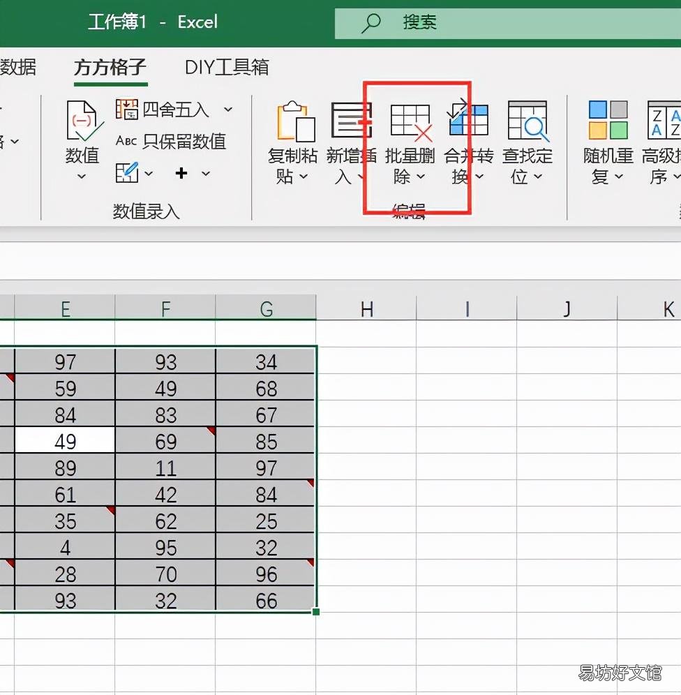Image resolution: width=681 pixels, height=695 pixels.
Task: Select column F header
Action: (165, 308)
